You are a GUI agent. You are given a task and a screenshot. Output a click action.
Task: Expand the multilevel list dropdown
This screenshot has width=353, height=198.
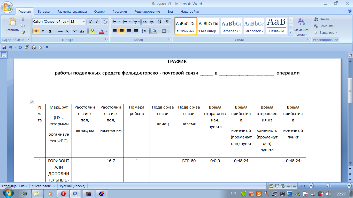(x=139, y=22)
